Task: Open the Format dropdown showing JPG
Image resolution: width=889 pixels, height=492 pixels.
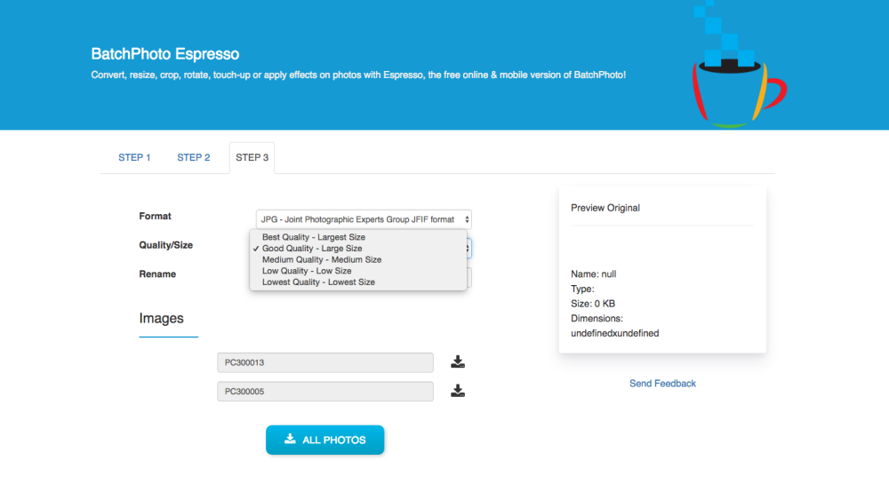Action: point(364,219)
